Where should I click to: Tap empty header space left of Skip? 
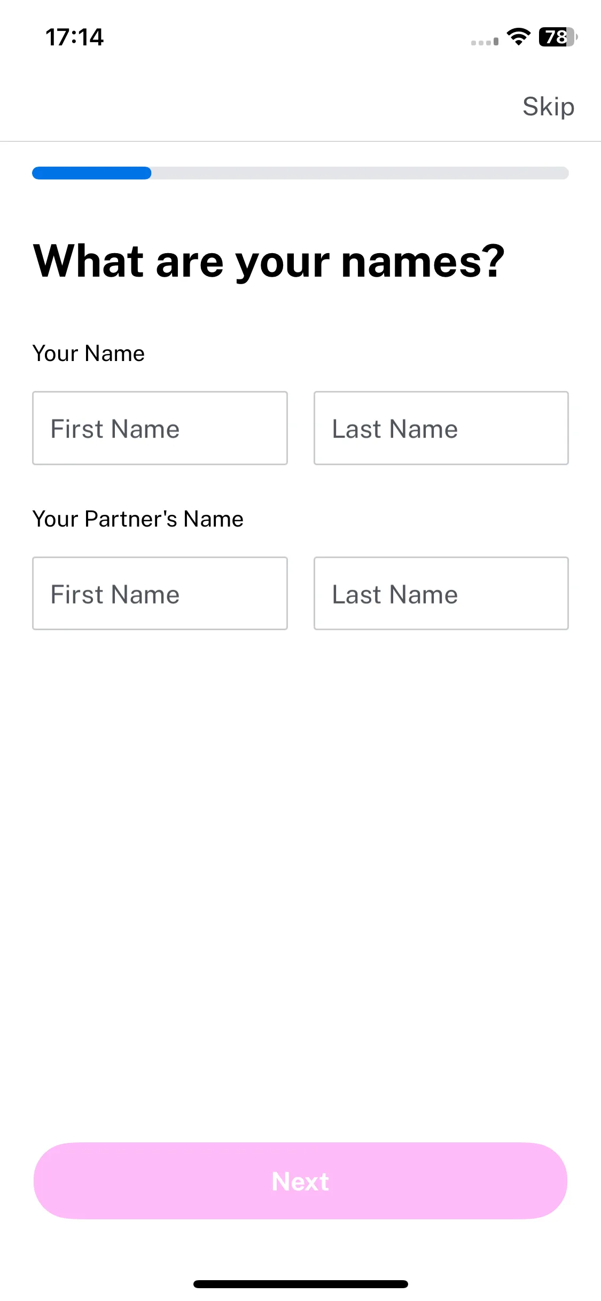pos(256,107)
